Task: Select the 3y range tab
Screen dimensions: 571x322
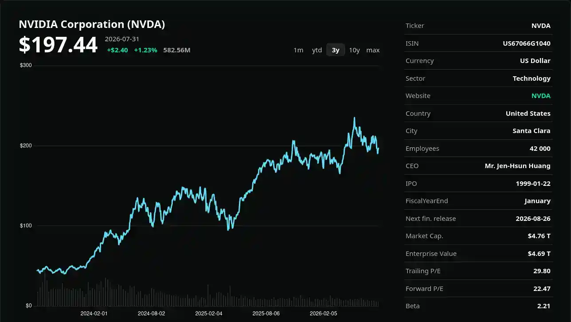Action: point(336,50)
